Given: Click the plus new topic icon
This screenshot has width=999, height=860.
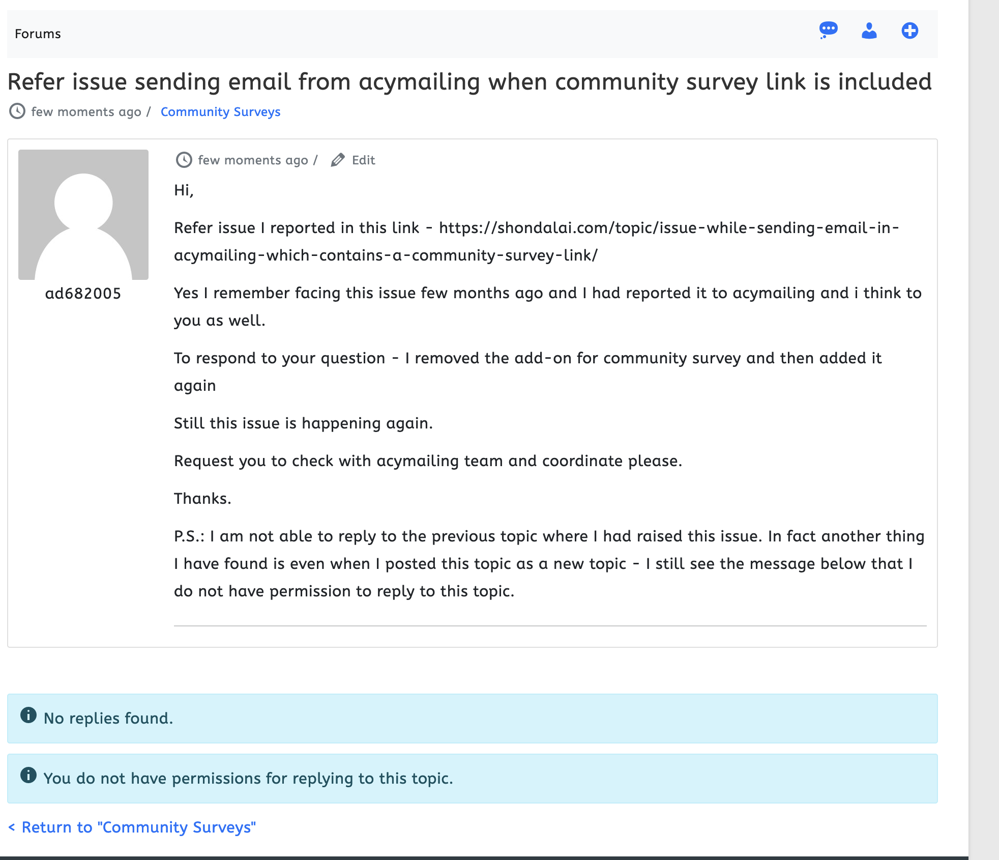Looking at the screenshot, I should (x=909, y=31).
